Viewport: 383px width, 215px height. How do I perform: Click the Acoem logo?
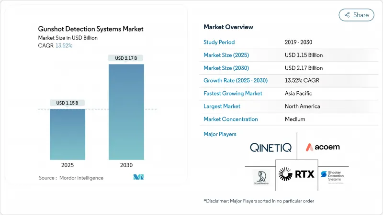click(323, 147)
